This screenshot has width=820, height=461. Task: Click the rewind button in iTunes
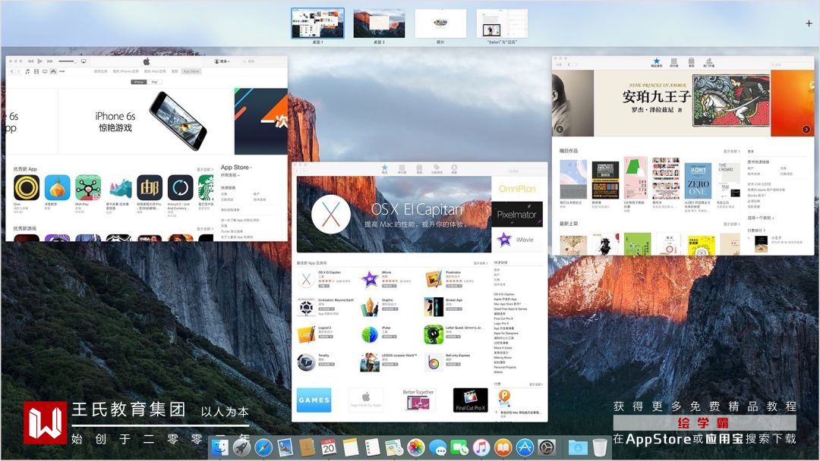pyautogui.click(x=30, y=61)
